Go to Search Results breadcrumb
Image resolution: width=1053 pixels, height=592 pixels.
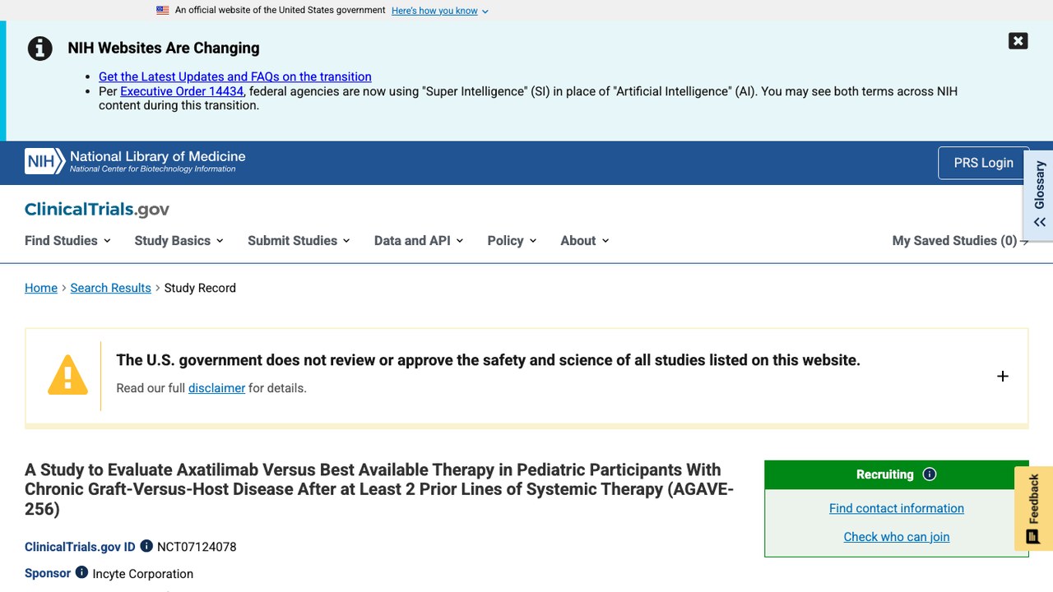click(x=110, y=288)
